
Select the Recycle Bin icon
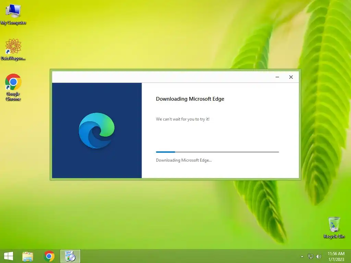[334, 227]
